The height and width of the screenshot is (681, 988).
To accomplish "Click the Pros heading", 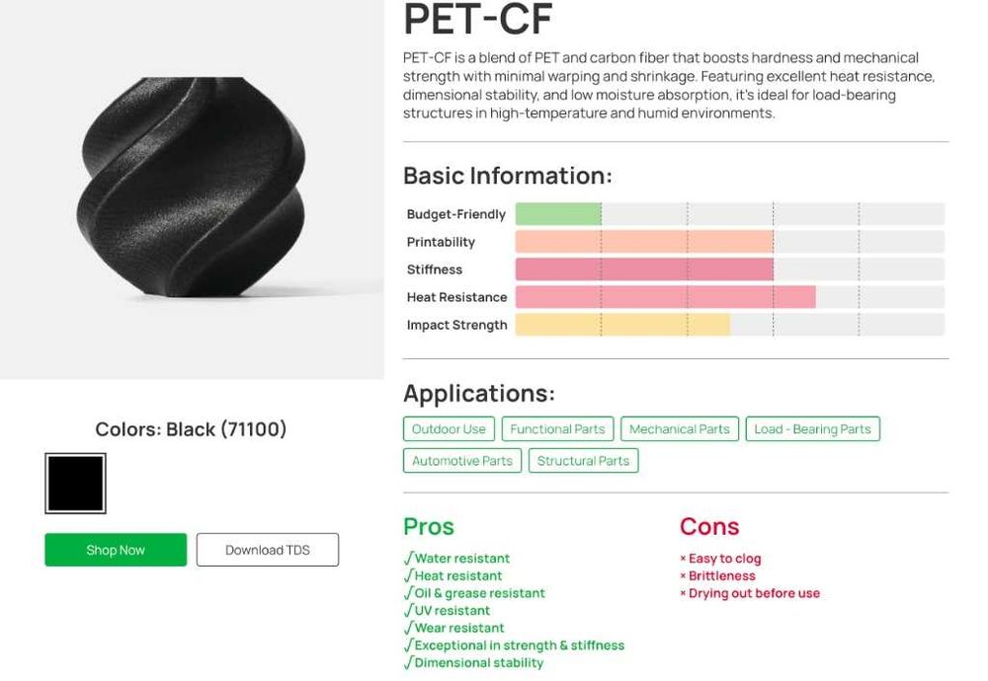I will (x=429, y=526).
